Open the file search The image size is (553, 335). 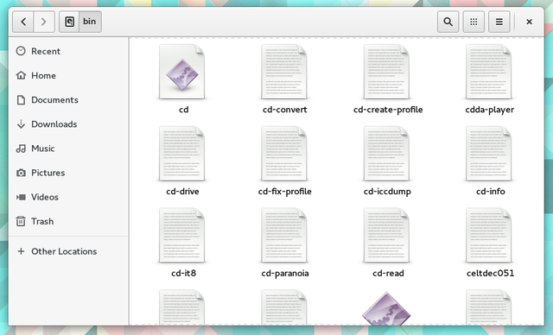coord(448,22)
